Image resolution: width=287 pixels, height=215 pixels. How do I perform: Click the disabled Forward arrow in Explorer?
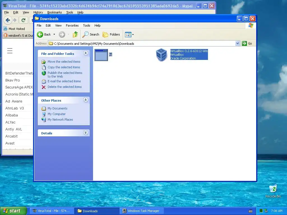62,34
